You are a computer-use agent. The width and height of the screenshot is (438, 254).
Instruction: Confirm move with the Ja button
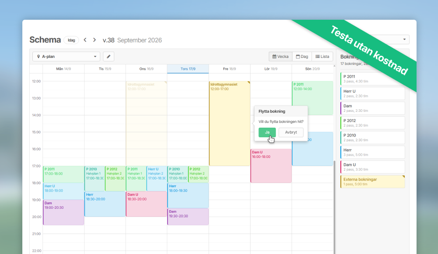tap(267, 132)
